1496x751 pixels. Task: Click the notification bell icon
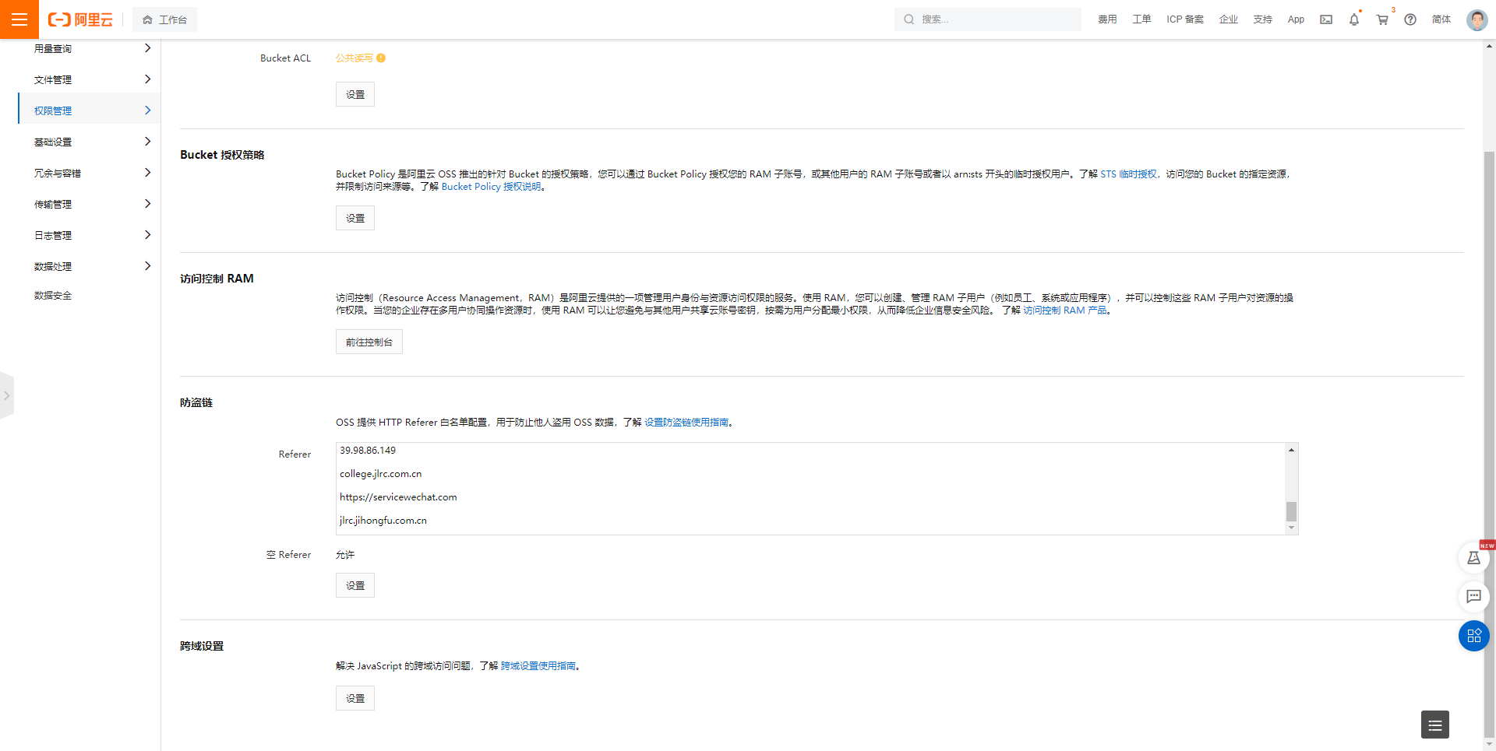point(1353,19)
